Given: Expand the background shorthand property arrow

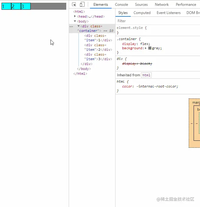Looking at the screenshot, I should (x=146, y=48).
